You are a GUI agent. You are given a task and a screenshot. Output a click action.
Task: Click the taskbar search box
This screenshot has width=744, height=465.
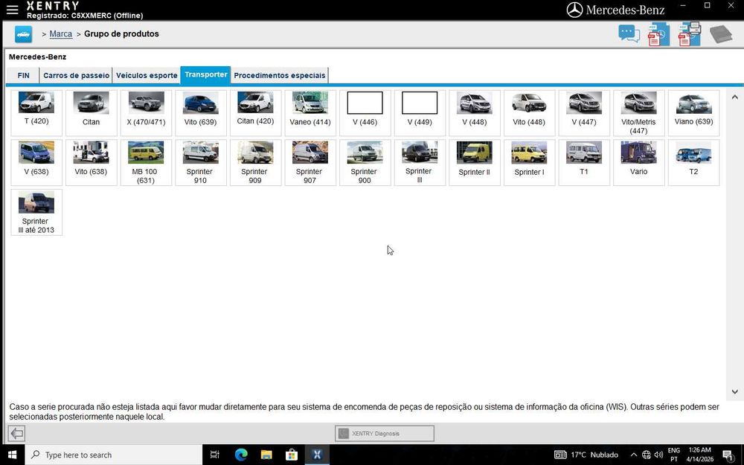click(114, 455)
